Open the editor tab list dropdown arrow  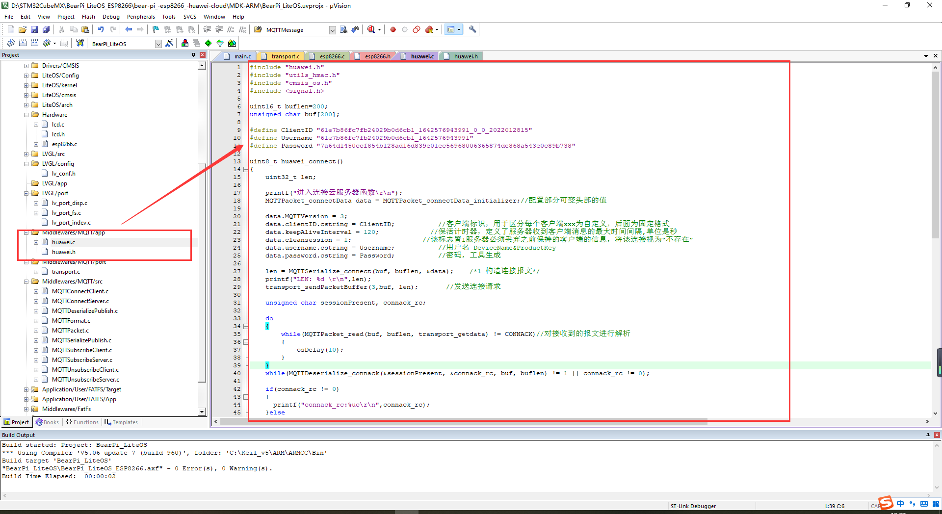click(x=926, y=56)
